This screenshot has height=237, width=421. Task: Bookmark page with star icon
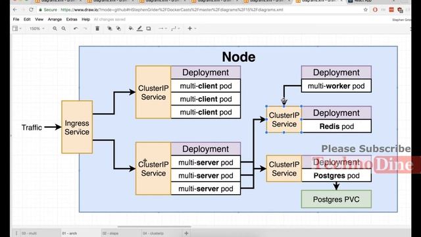(x=366, y=10)
